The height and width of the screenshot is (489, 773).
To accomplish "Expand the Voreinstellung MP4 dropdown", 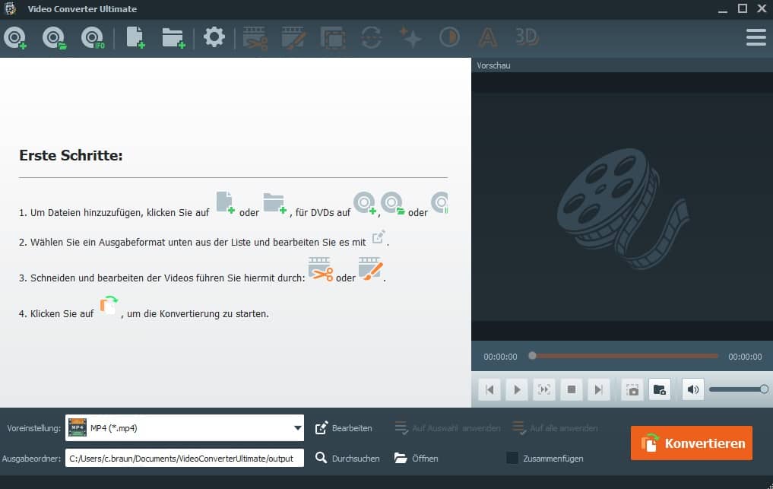I will click(x=297, y=428).
